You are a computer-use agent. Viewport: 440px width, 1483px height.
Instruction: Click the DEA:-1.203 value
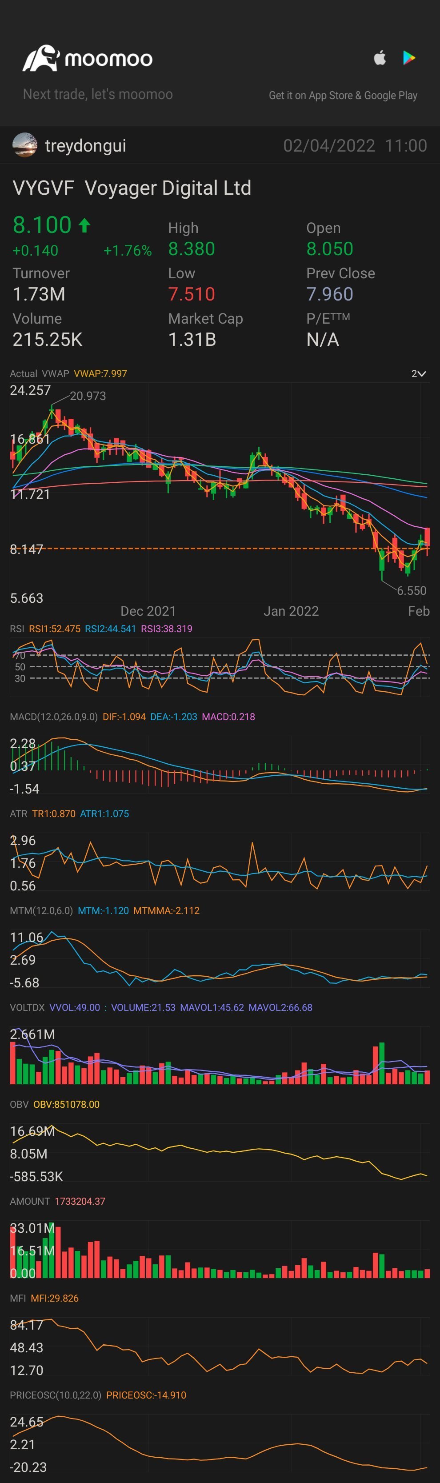click(173, 717)
